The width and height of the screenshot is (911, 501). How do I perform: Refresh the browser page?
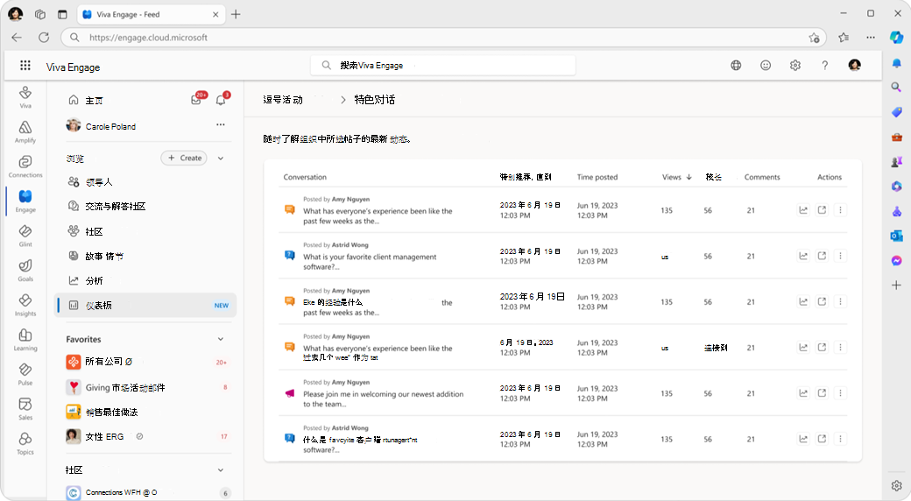(44, 38)
